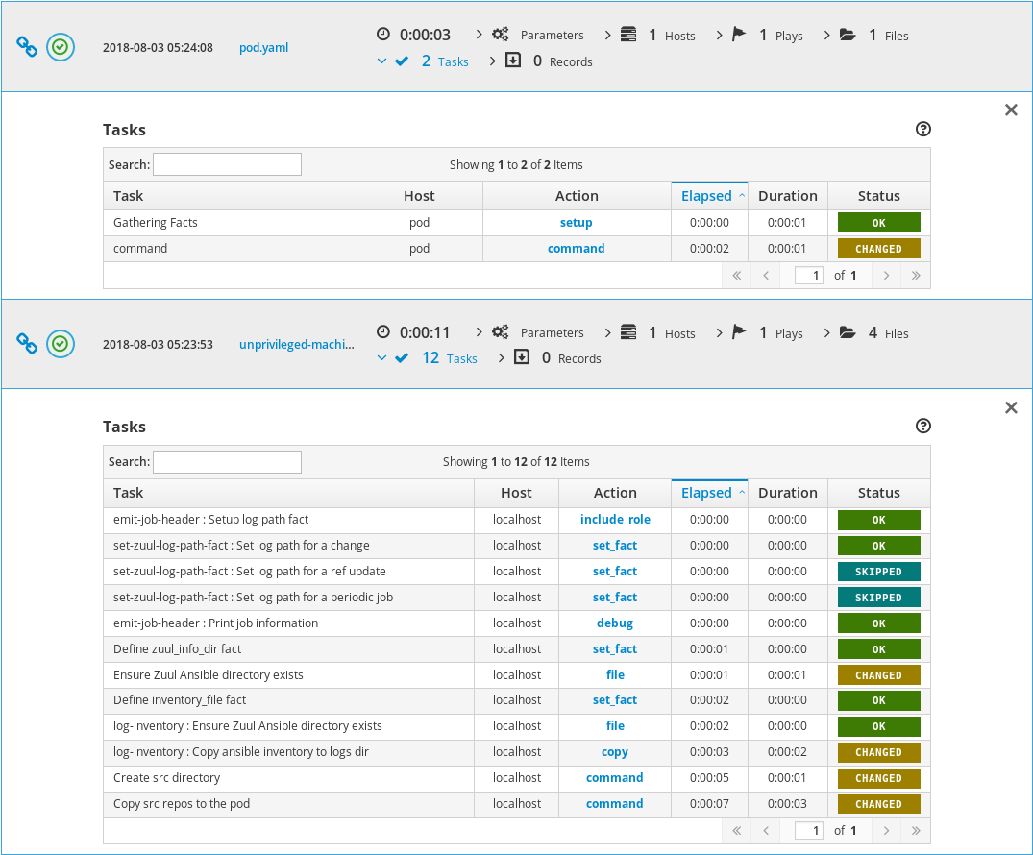Expand Parameters for the pod.yaml playbook

(542, 36)
